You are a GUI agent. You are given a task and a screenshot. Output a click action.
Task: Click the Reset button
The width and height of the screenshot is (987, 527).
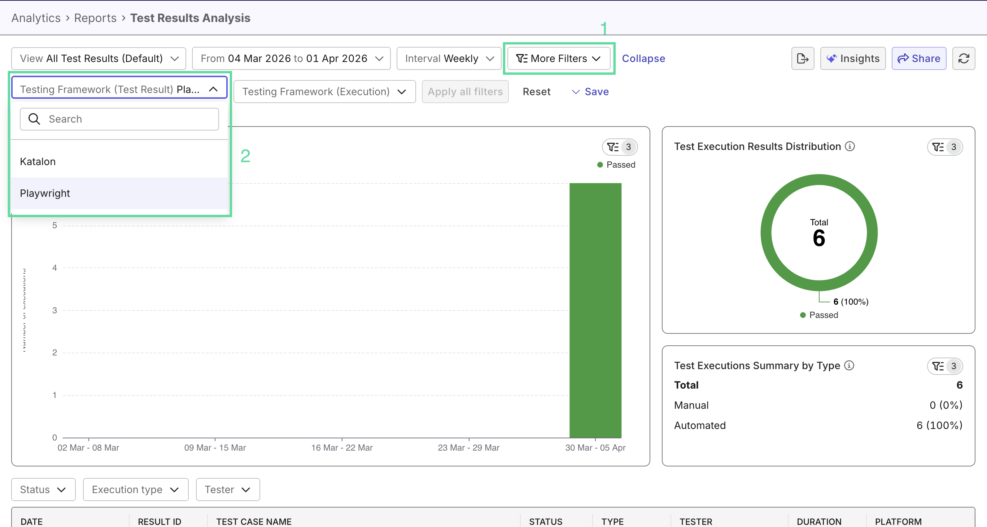[x=536, y=92]
